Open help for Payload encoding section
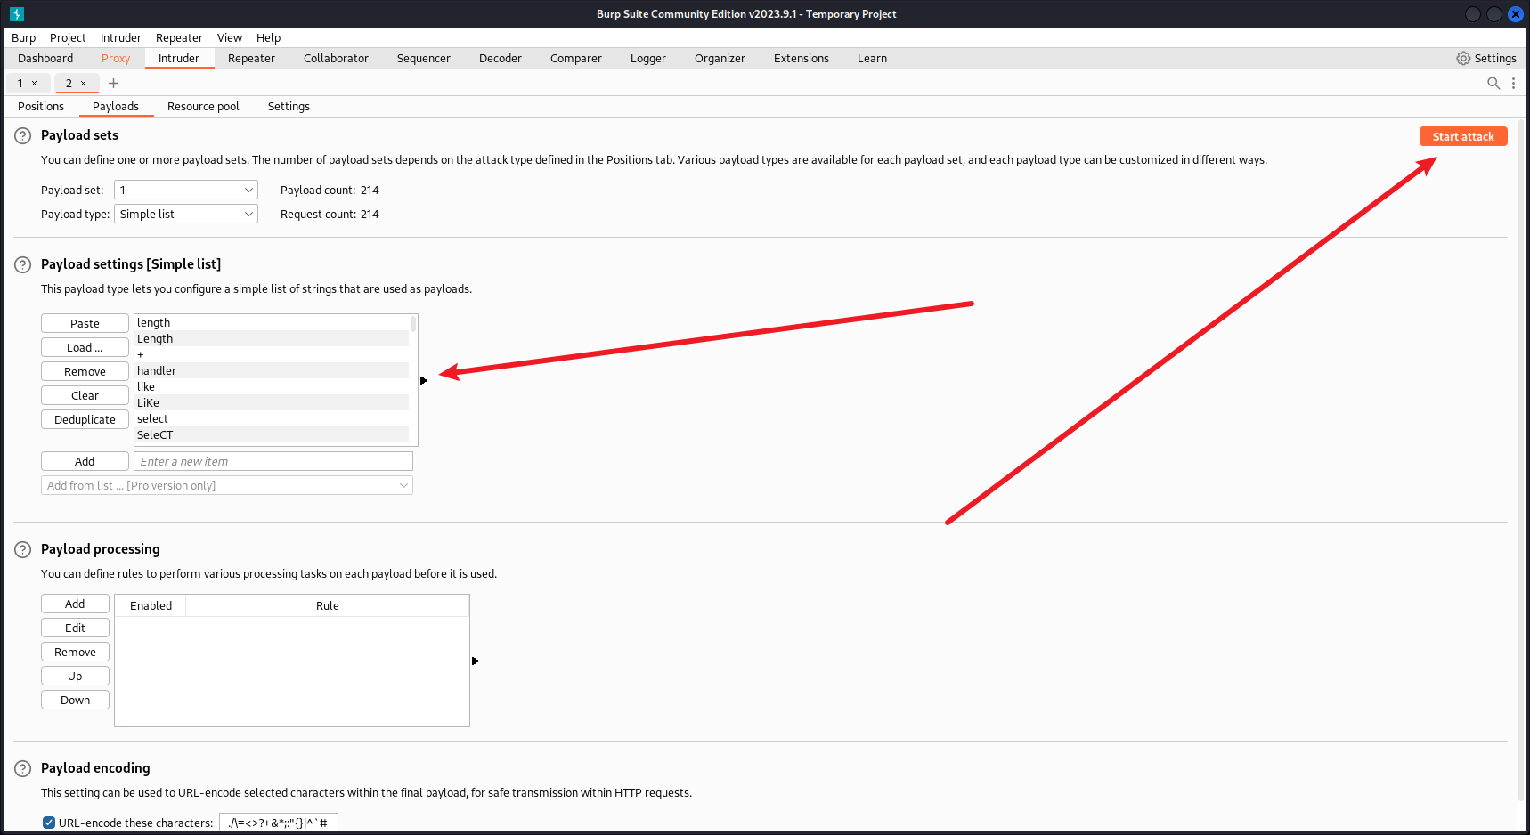Screen dimensions: 1530x835 point(23,769)
